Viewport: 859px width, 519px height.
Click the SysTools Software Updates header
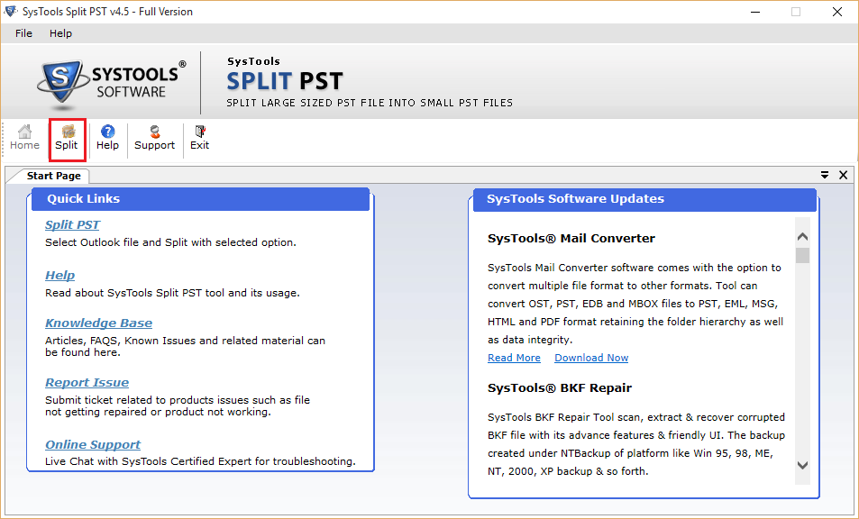(644, 199)
